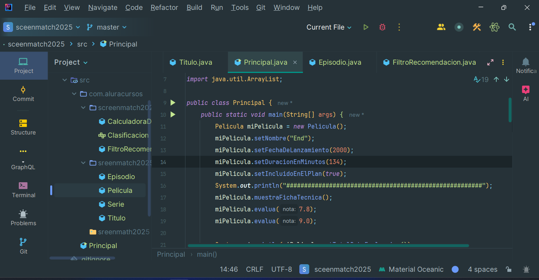The image size is (539, 280).
Task: Open the AI Assistant panel
Action: [x=526, y=90]
